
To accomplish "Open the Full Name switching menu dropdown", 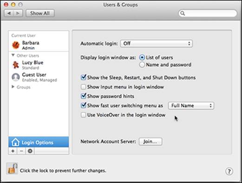I will coord(191,105).
